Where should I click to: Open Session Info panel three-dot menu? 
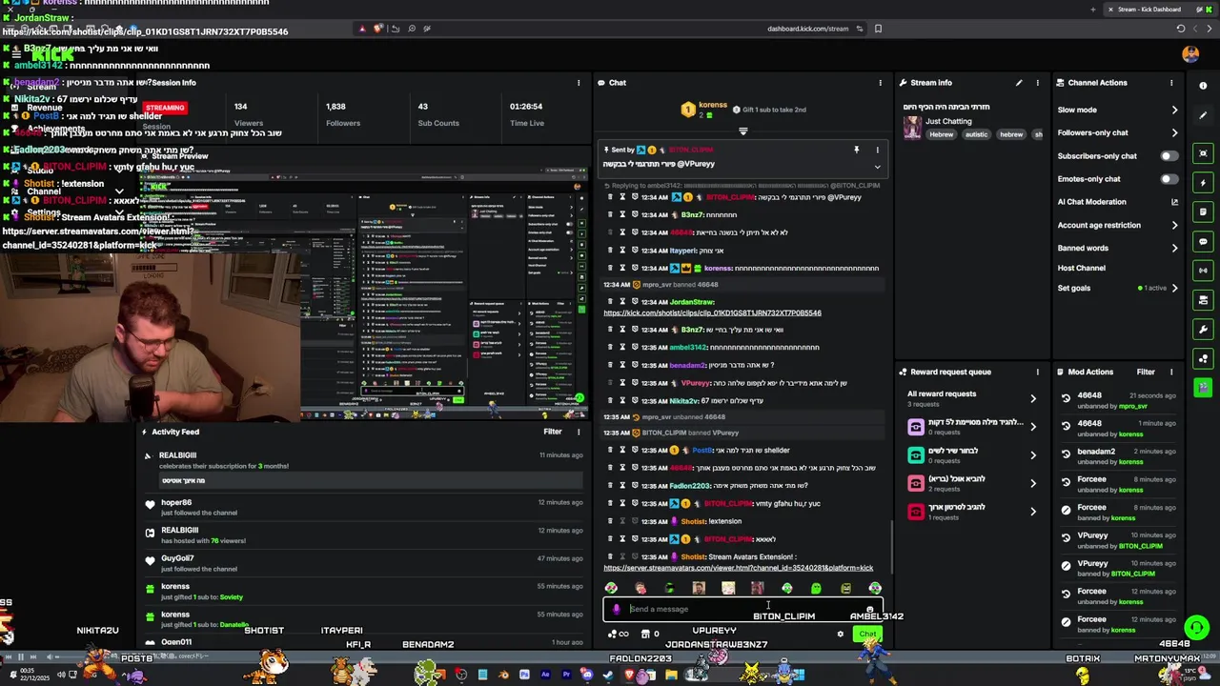coord(578,83)
